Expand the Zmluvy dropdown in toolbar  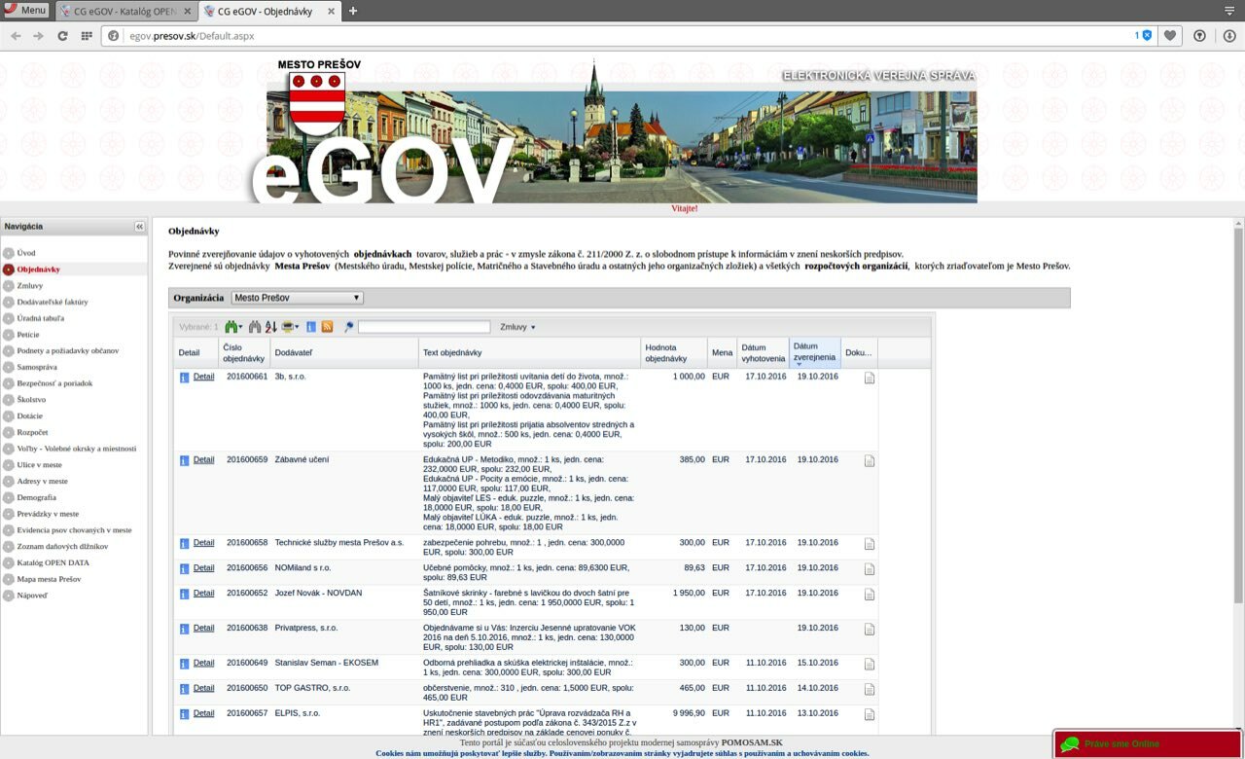[517, 327]
